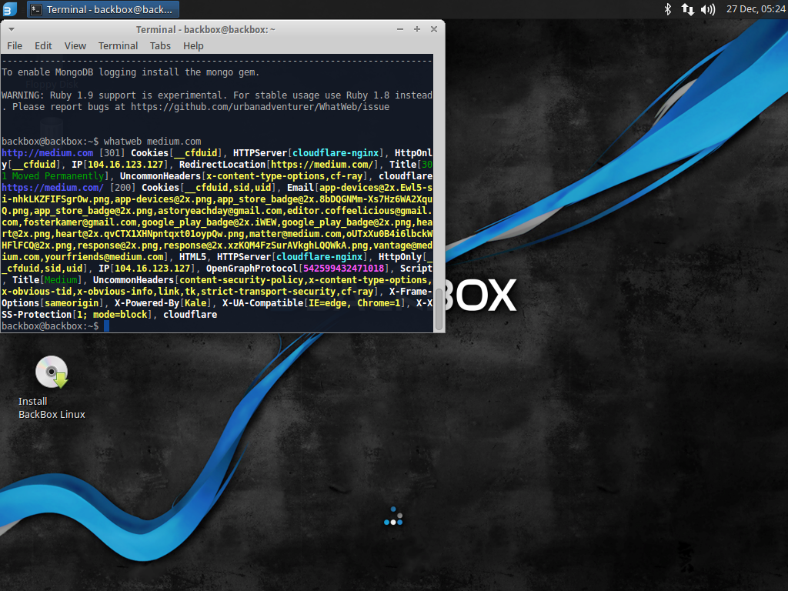The image size is (788, 591).
Task: Click the X-UA-Compatible entry text
Action: (314, 303)
